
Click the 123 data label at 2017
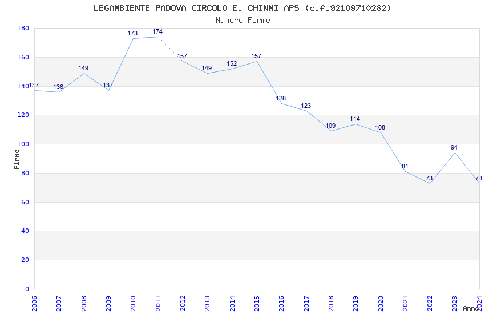306,106
